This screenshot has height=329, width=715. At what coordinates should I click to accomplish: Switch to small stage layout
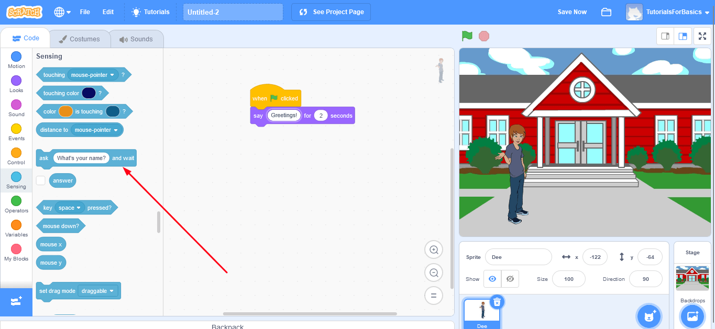click(665, 36)
